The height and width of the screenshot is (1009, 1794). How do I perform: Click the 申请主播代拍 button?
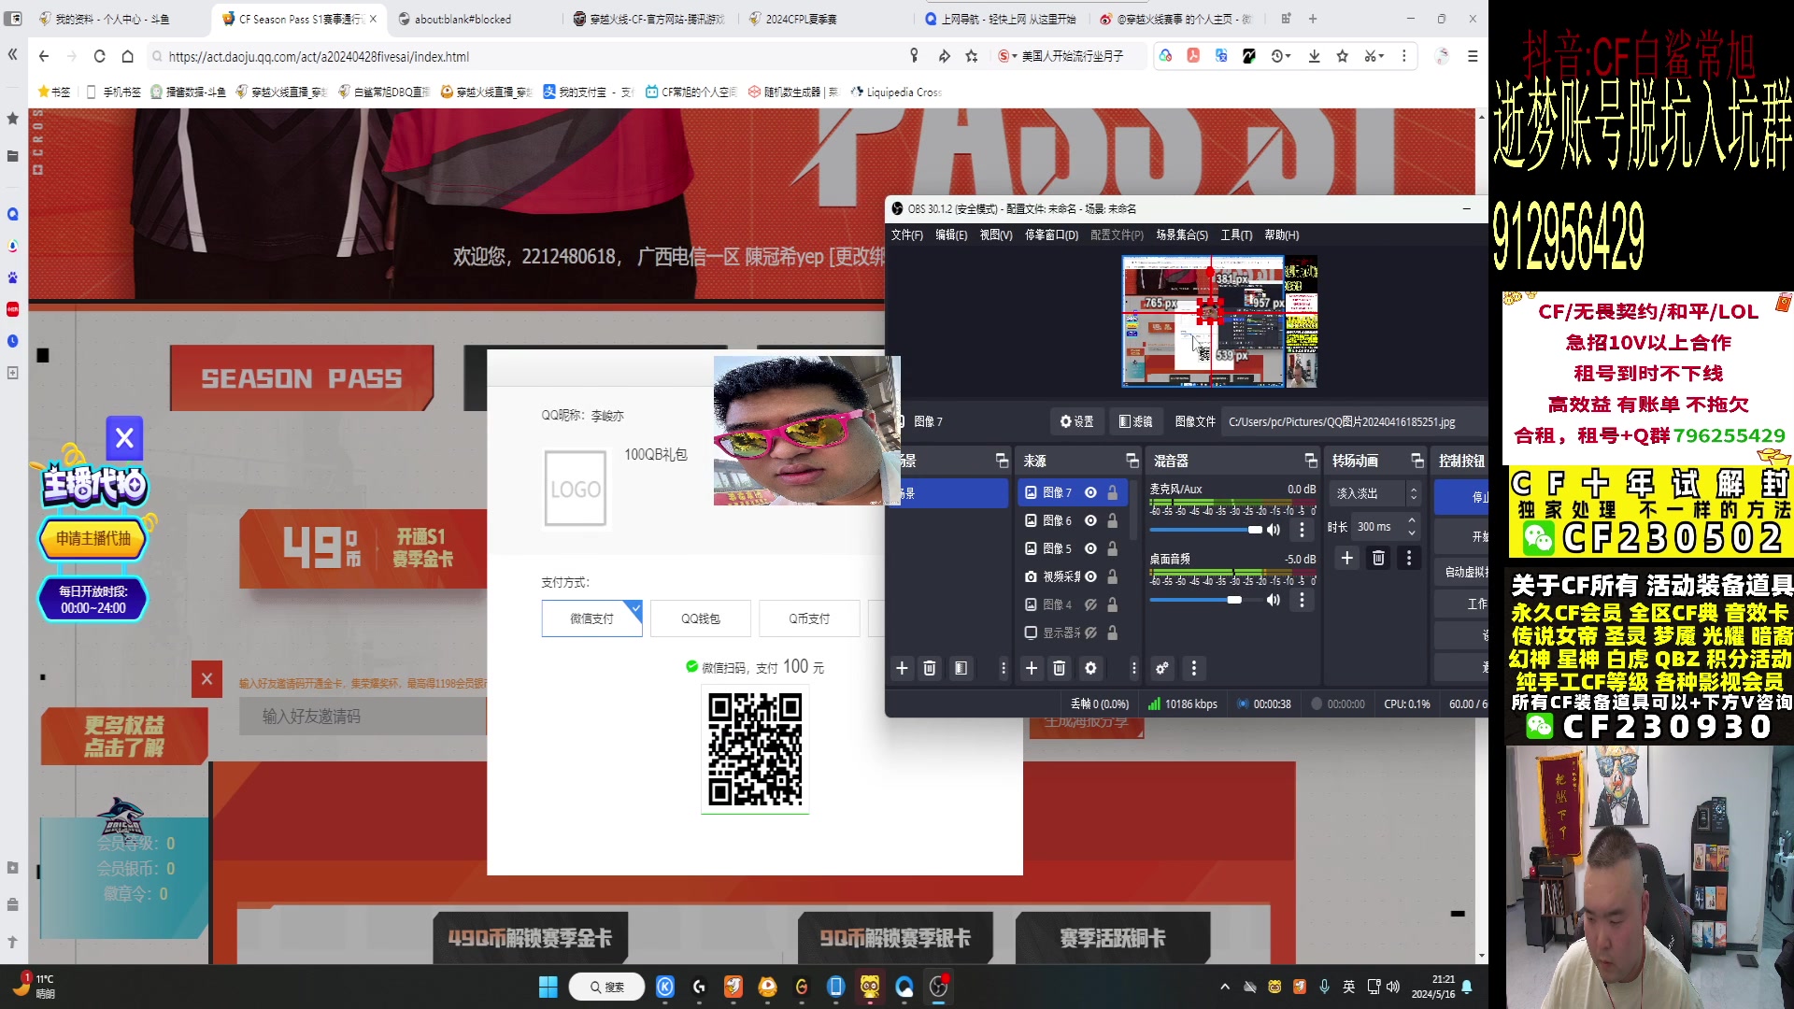93,538
